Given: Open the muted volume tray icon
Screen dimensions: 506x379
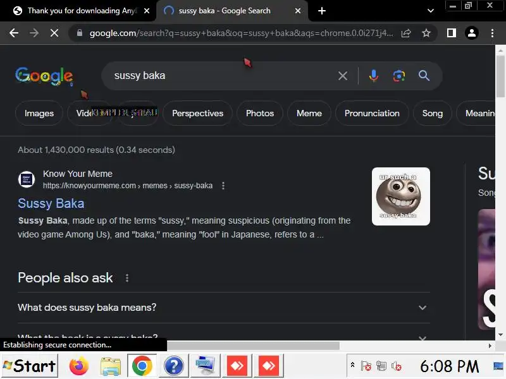Looking at the screenshot, I should (397, 366).
